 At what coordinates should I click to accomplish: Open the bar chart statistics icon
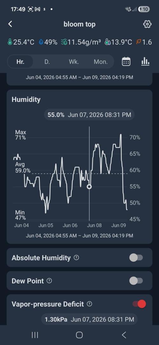(x=145, y=62)
